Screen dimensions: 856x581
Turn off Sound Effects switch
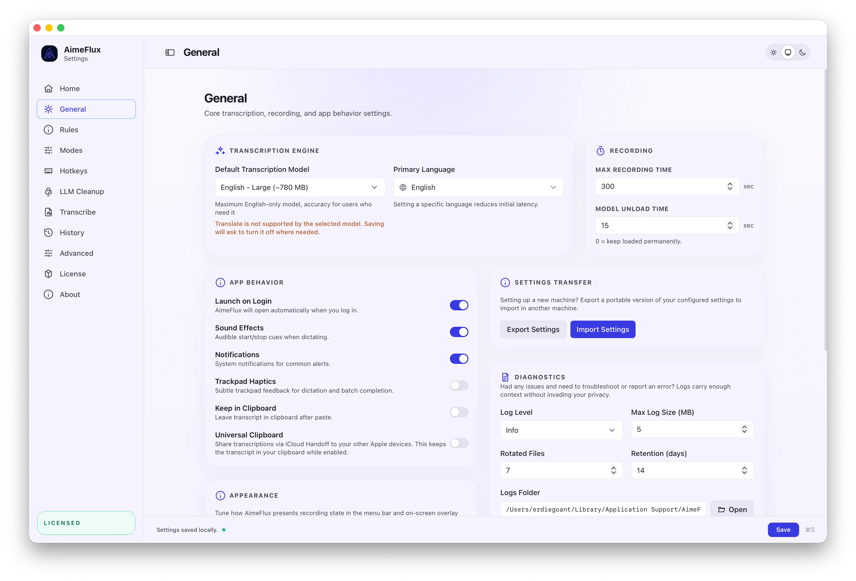(x=459, y=332)
